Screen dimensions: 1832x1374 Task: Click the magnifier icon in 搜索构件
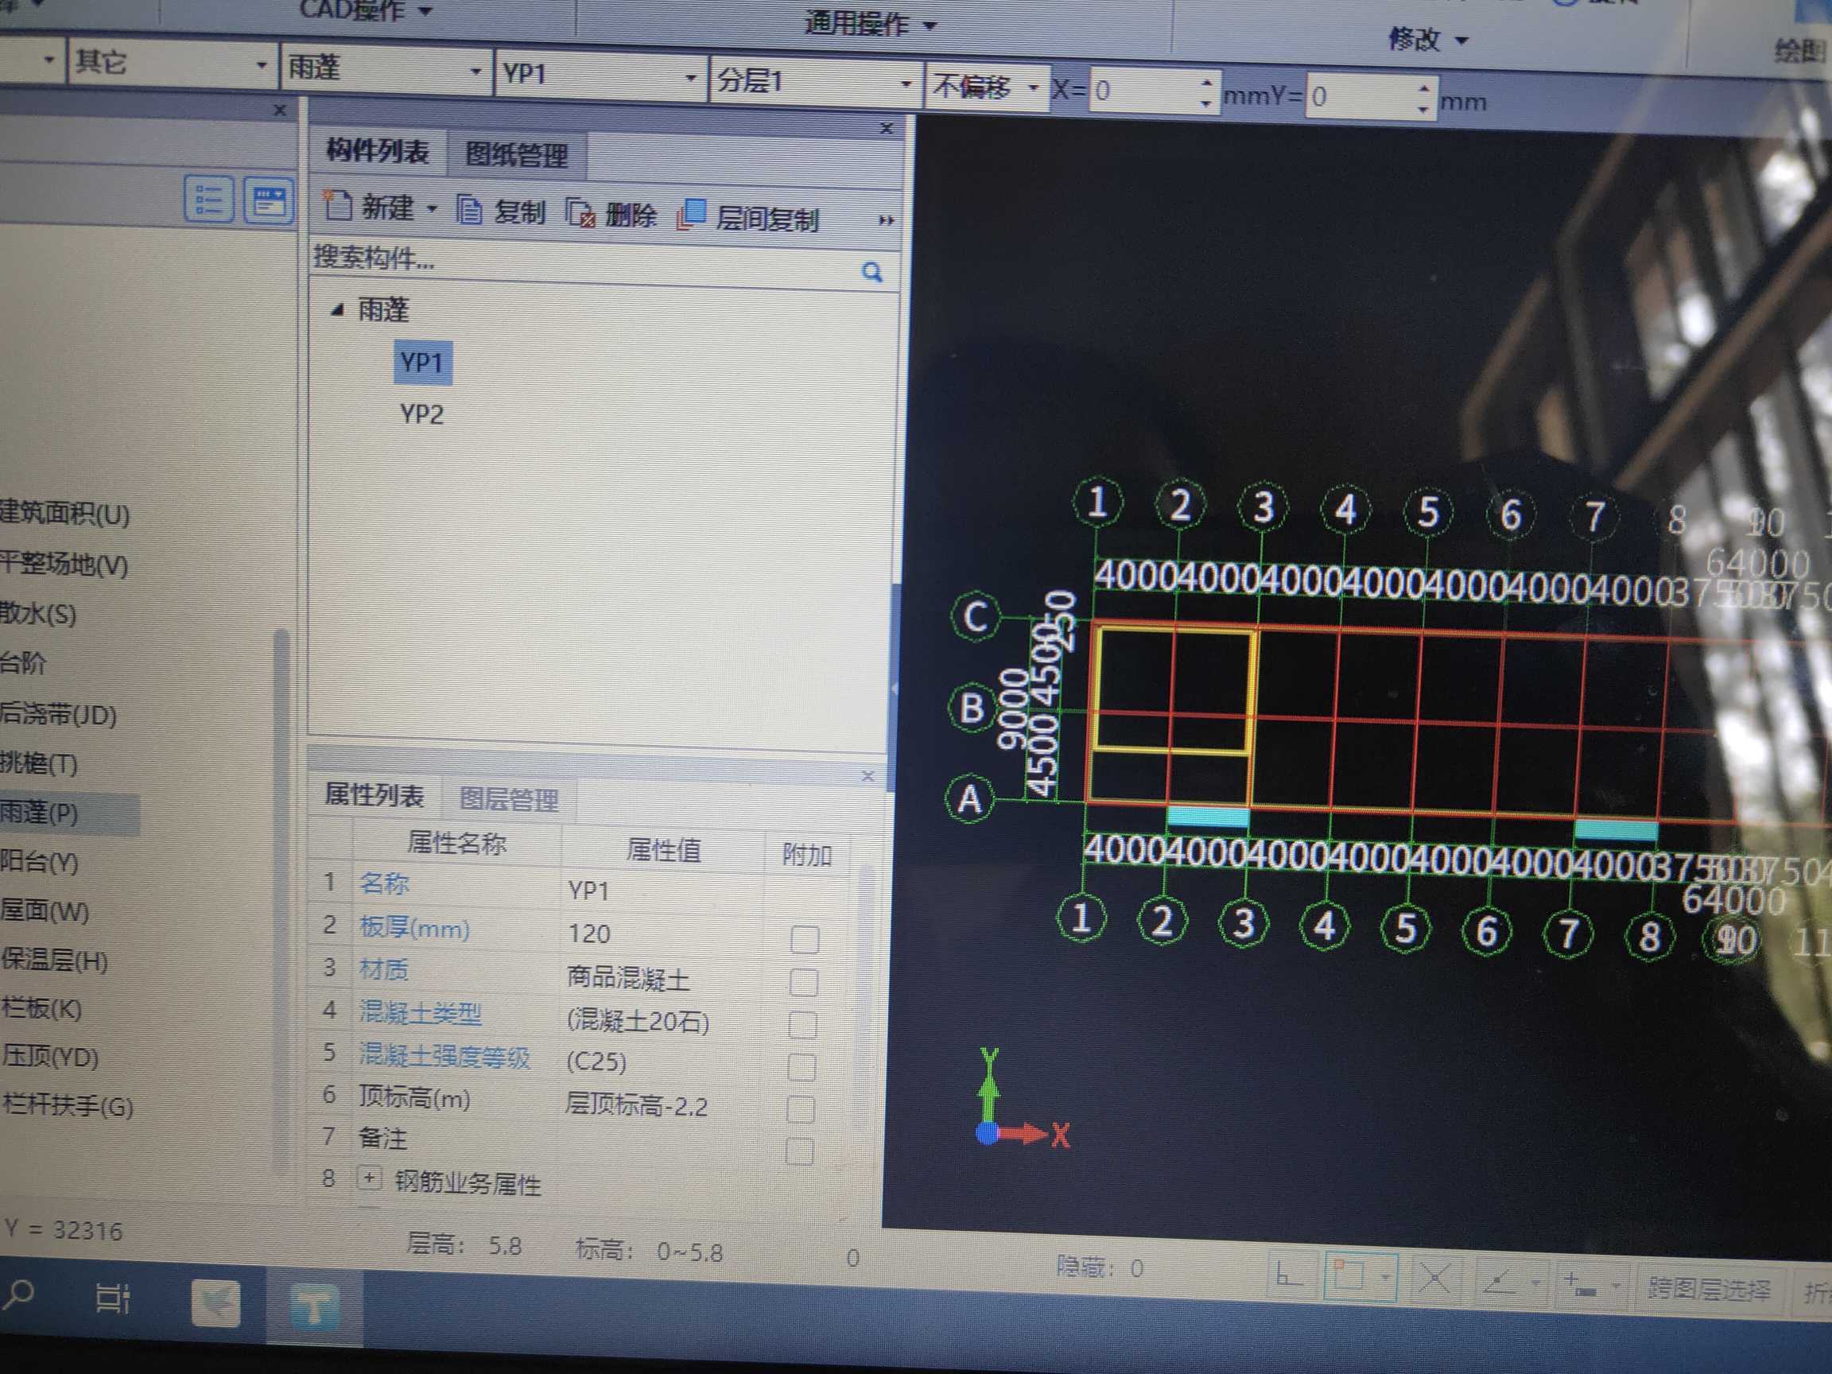[871, 272]
